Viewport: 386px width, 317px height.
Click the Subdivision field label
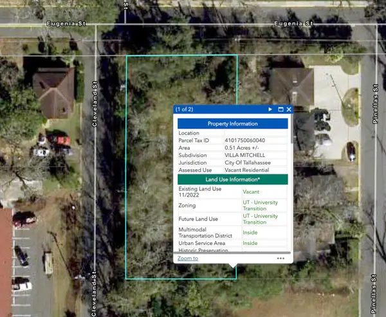[192, 155]
